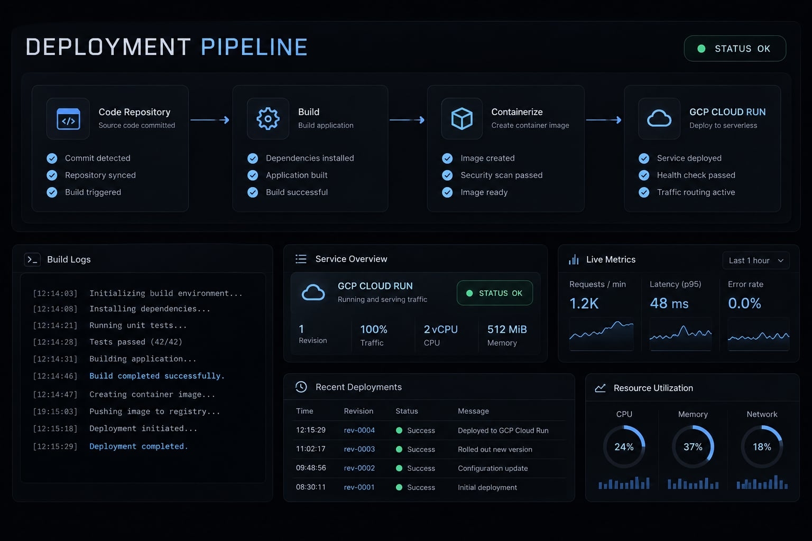Image resolution: width=812 pixels, height=541 pixels.
Task: Click the Error rate sparkline chart
Action: [759, 334]
